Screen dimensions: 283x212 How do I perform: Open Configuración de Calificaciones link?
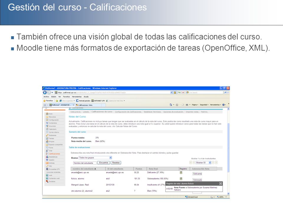pyautogui.click(x=128, y=112)
